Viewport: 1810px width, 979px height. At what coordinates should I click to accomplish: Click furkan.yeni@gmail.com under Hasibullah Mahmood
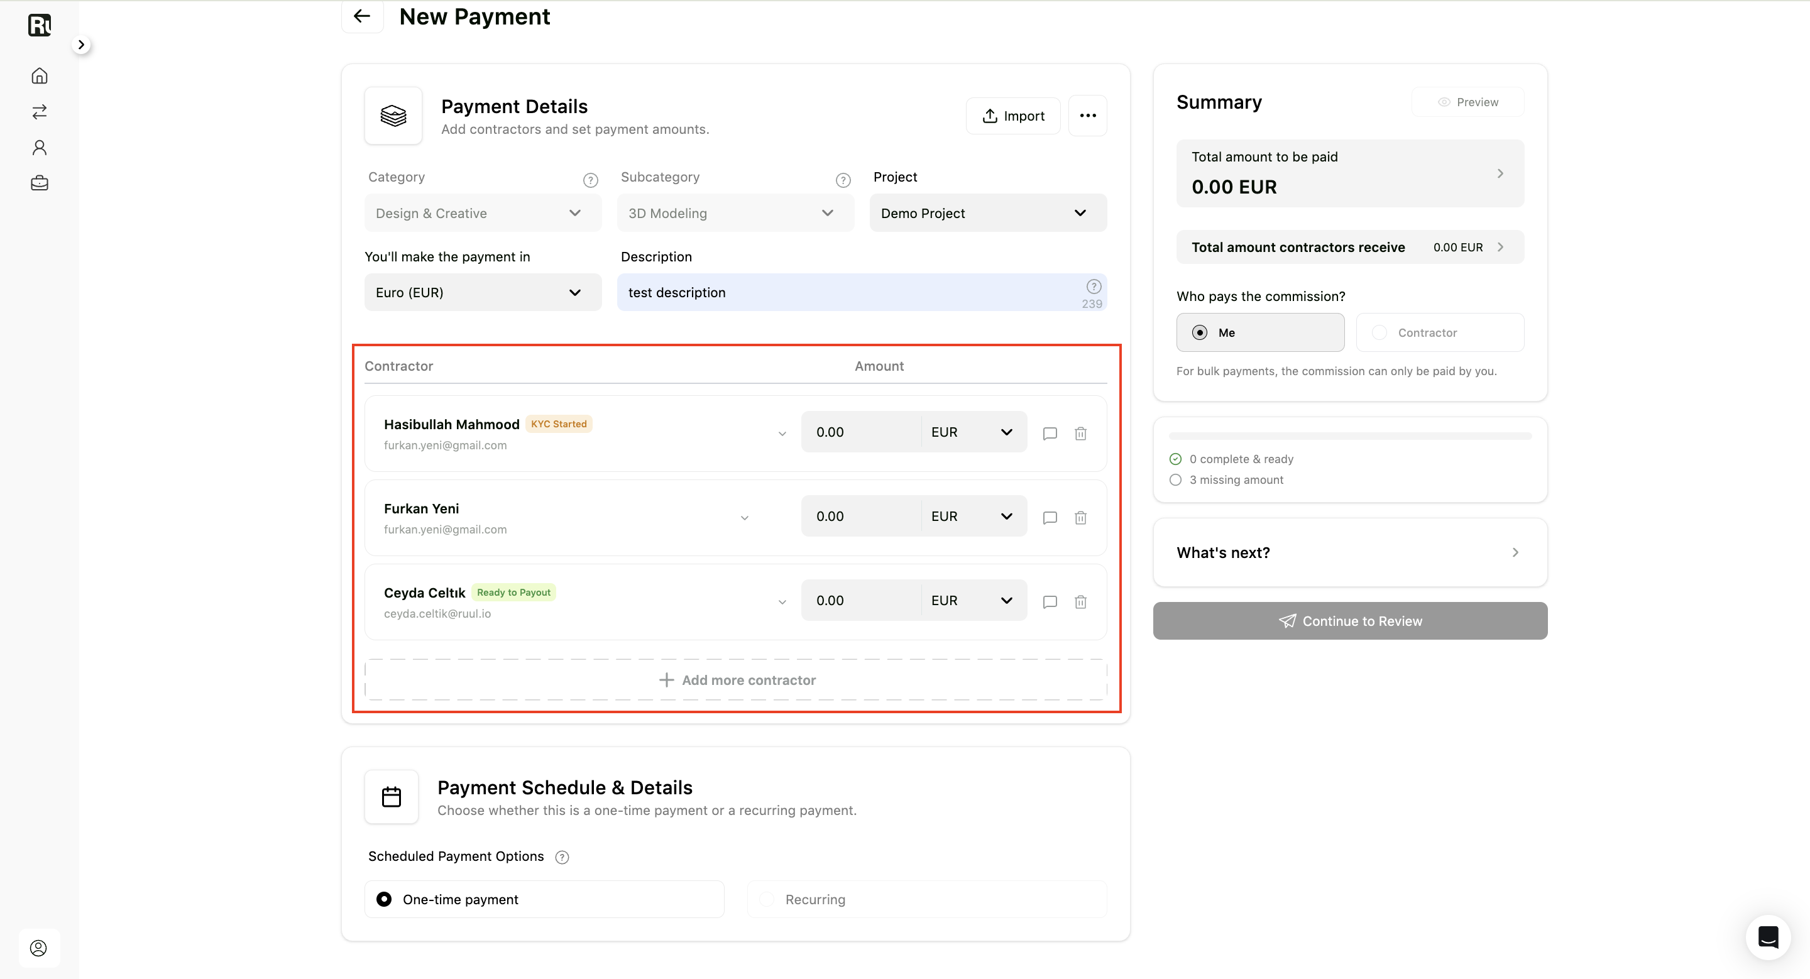point(445,446)
